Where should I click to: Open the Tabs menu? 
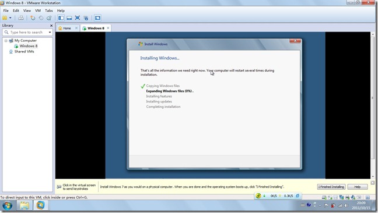(48, 10)
